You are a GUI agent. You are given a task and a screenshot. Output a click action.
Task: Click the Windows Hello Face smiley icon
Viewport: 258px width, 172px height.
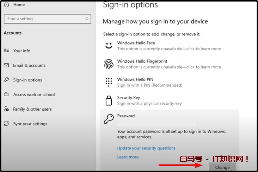point(109,46)
